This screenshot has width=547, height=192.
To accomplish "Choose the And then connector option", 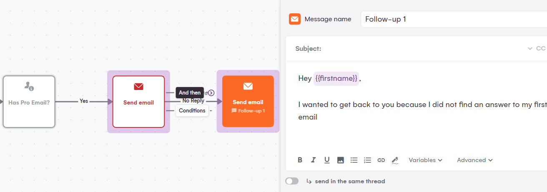I will (x=190, y=93).
